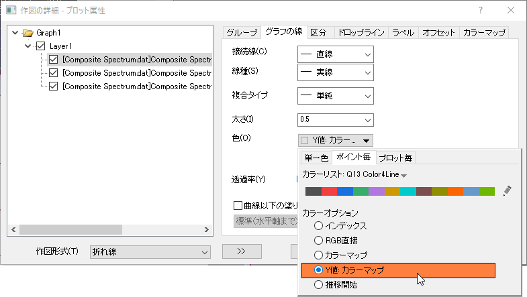
Task: Switch to the ラベル tab
Action: [403, 33]
